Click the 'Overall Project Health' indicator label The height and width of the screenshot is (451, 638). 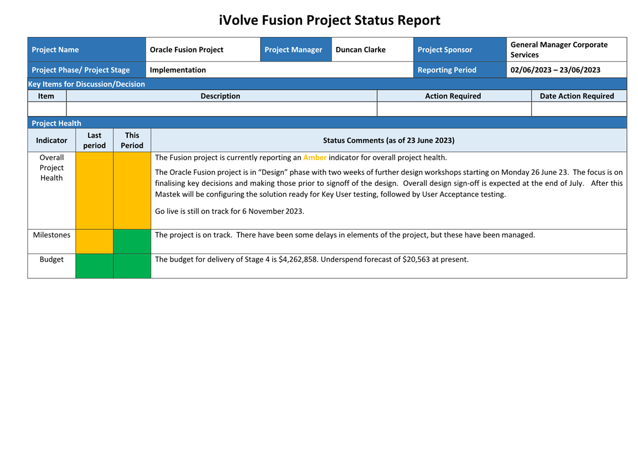coord(51,168)
